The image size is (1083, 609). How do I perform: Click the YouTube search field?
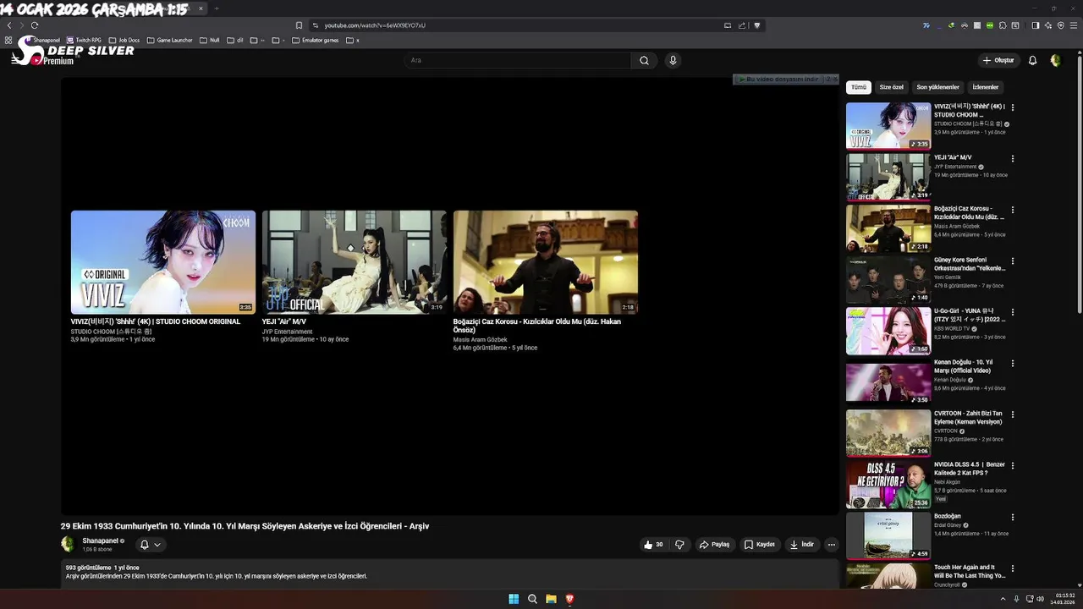(x=518, y=60)
